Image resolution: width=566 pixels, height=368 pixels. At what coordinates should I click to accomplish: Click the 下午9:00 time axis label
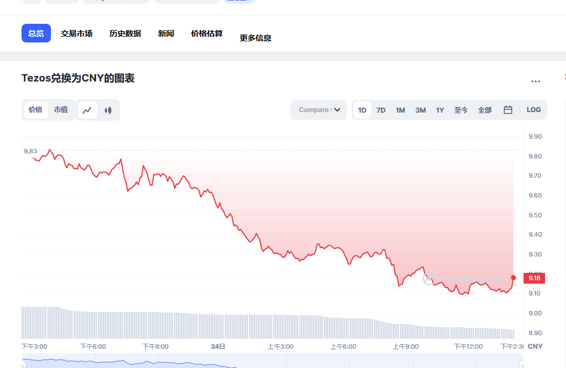point(156,346)
